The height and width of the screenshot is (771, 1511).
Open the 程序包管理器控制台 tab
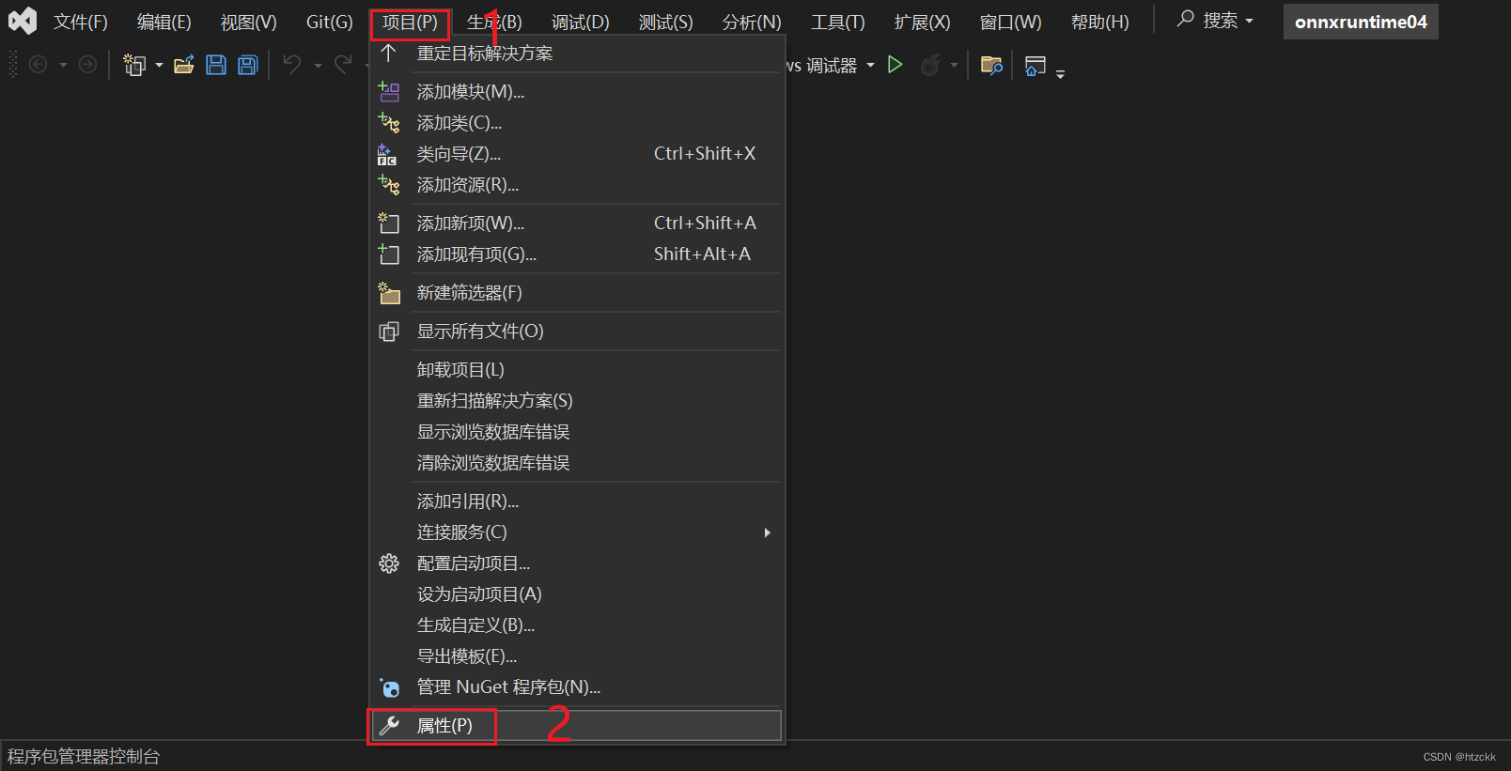(x=84, y=756)
